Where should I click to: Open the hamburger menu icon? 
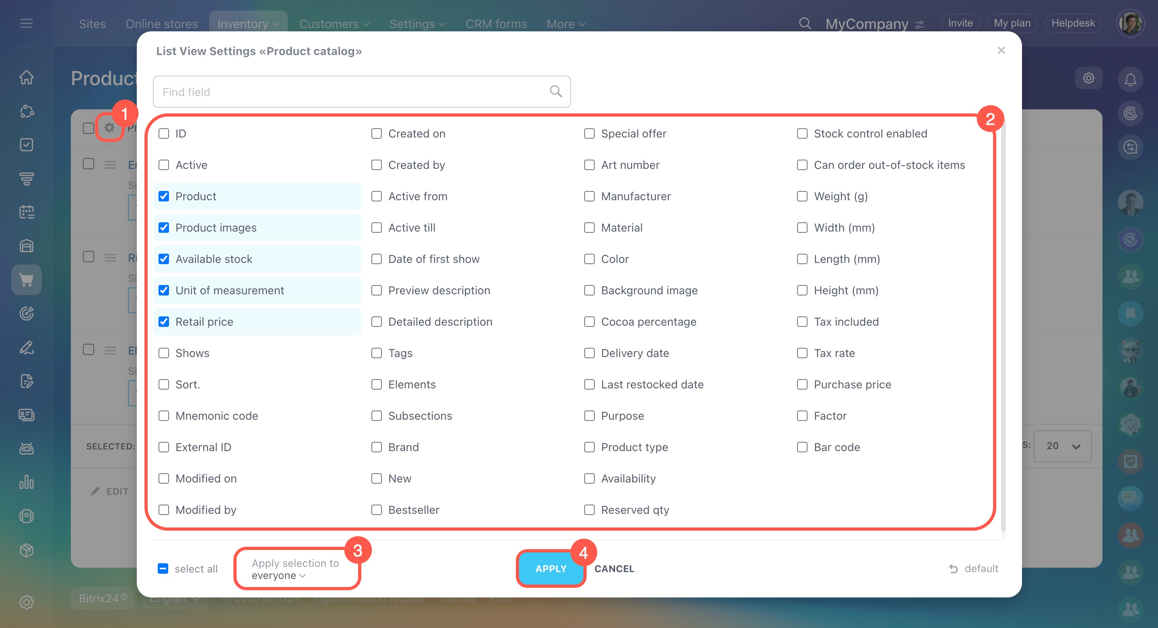pyautogui.click(x=27, y=23)
